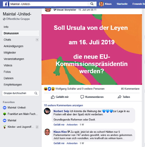The image size is (145, 147).
Task: Click the Gefällt mir thumbs-up icon
Action: point(53,97)
